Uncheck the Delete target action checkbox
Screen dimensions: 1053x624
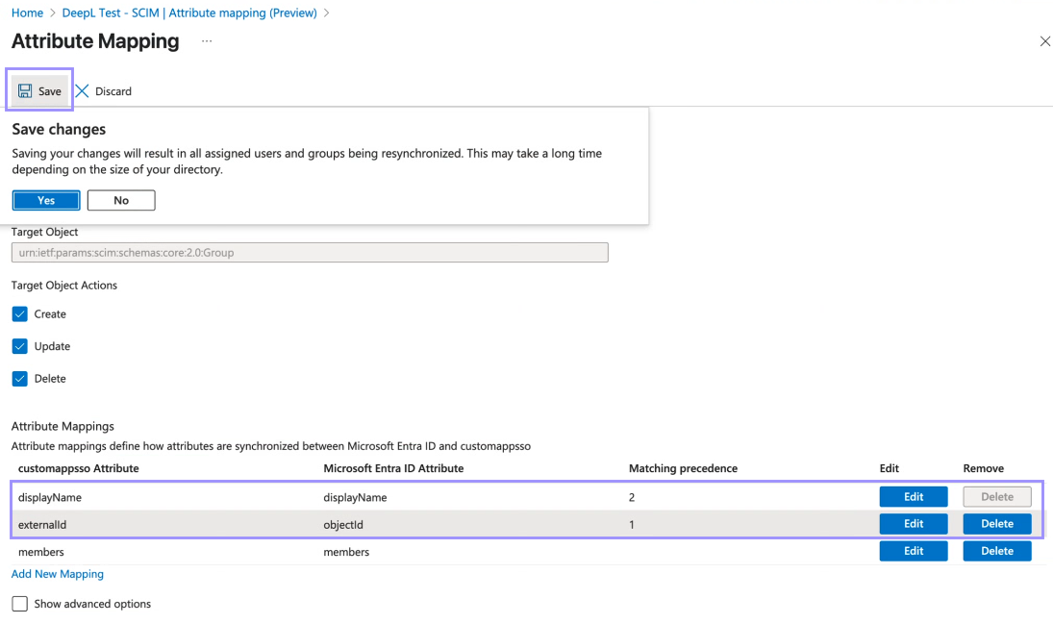point(19,378)
